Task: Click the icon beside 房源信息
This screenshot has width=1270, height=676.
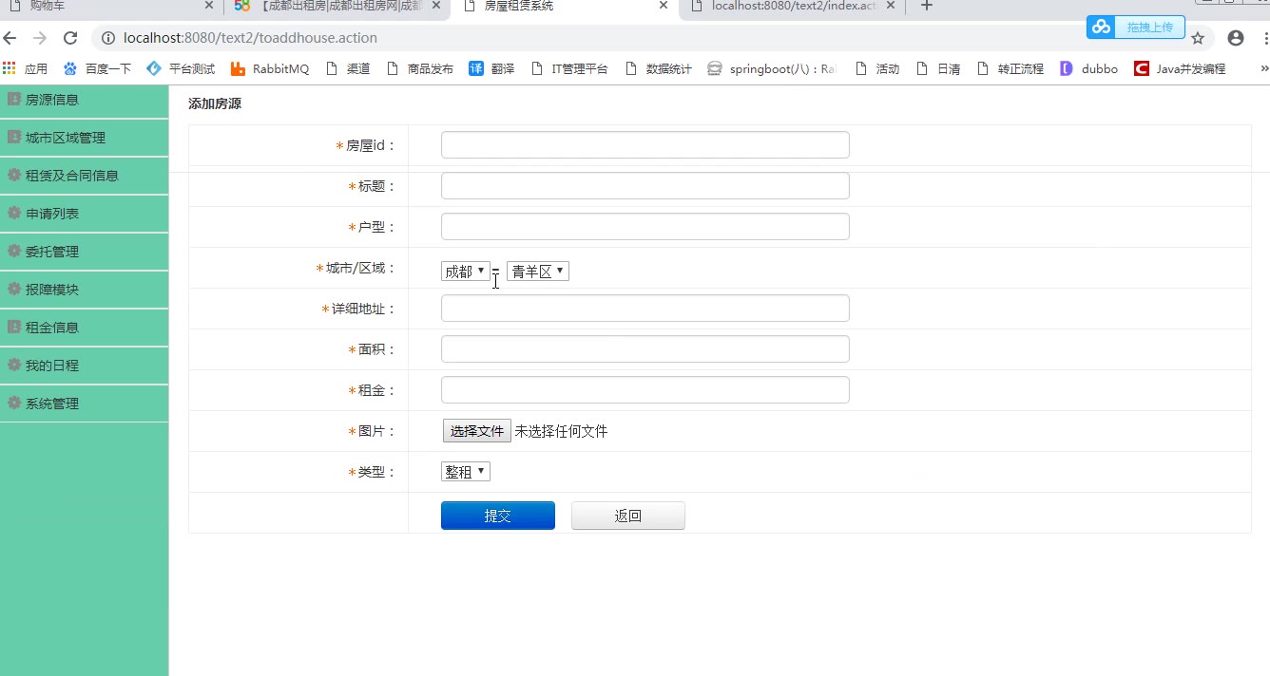Action: [14, 99]
